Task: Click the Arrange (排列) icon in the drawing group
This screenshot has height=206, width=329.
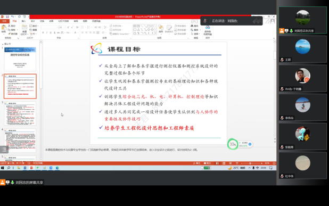Action: pyautogui.click(x=161, y=28)
